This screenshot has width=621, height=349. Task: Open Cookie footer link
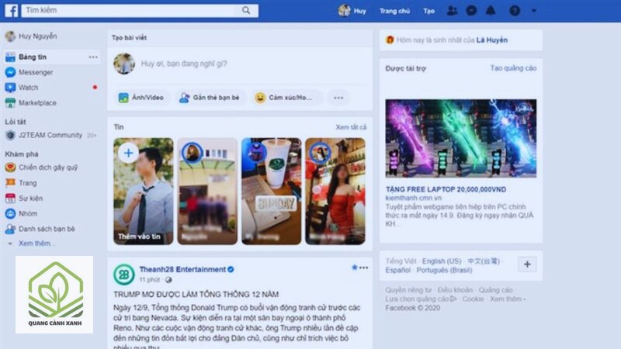[473, 299]
